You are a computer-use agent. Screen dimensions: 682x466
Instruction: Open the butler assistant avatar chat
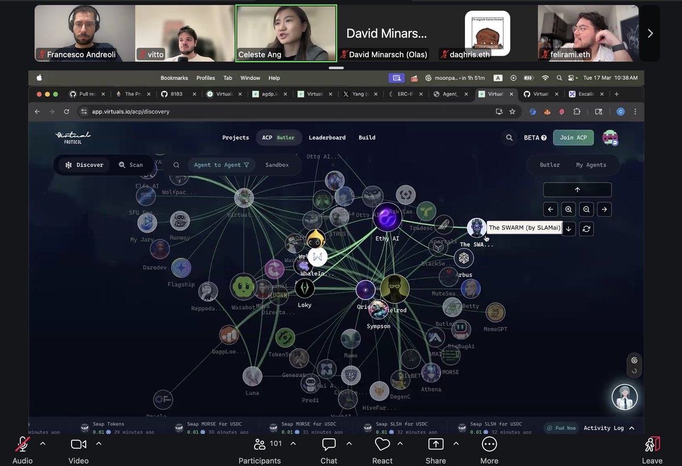point(624,397)
